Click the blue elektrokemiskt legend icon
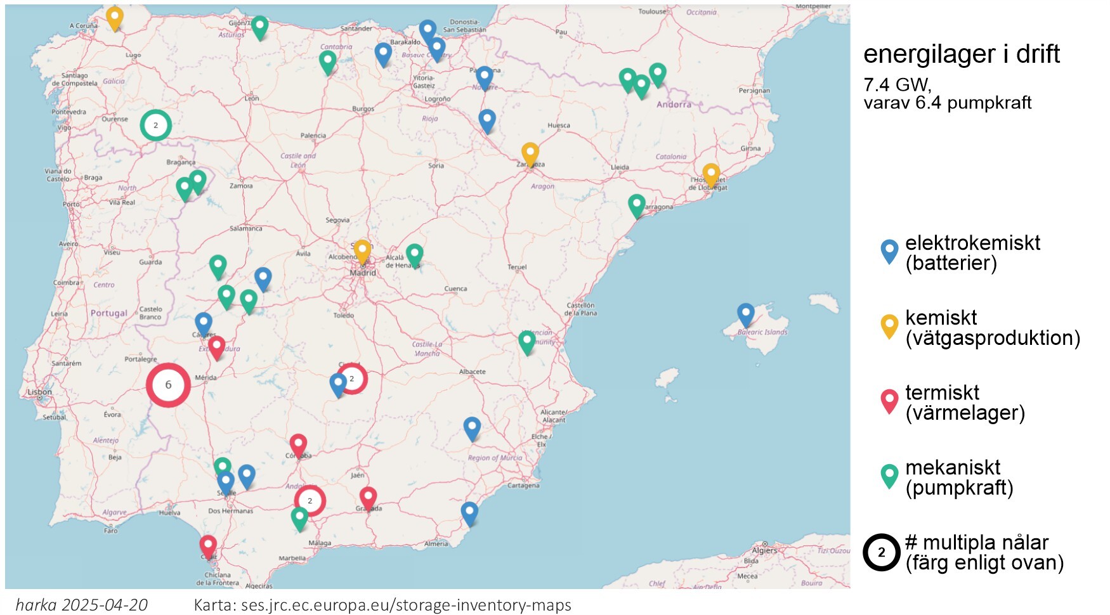Screen dimensions: 1110x615 pyautogui.click(x=889, y=251)
